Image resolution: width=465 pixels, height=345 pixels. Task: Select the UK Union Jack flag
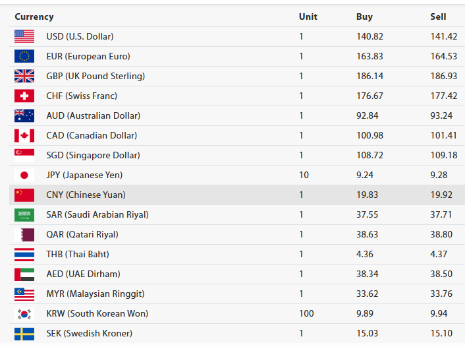pyautogui.click(x=24, y=77)
